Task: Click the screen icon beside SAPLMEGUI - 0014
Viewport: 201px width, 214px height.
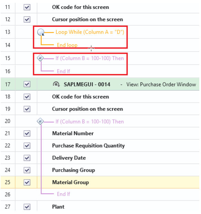Action: click(56, 84)
